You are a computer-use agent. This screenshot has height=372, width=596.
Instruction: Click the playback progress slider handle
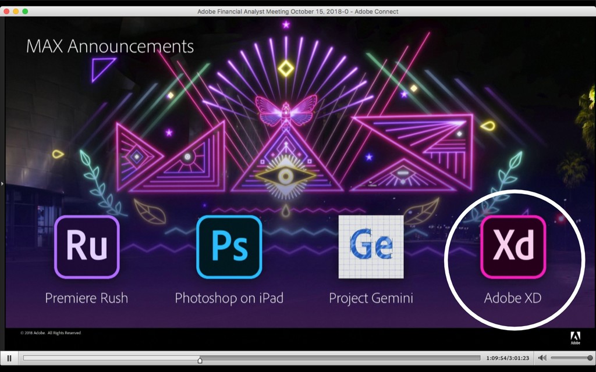tap(200, 360)
